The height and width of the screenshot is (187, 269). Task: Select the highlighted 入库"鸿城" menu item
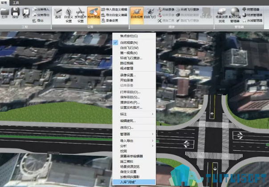(134, 182)
